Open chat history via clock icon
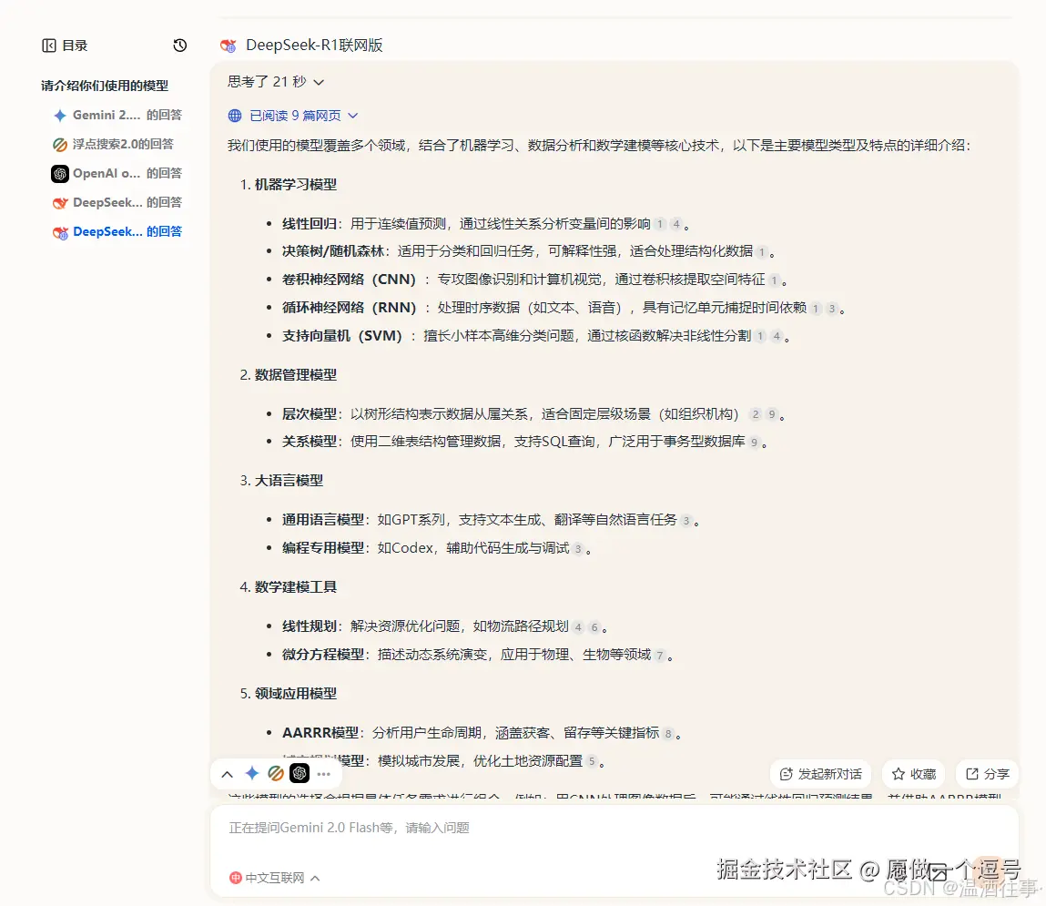The image size is (1046, 906). coord(179,44)
